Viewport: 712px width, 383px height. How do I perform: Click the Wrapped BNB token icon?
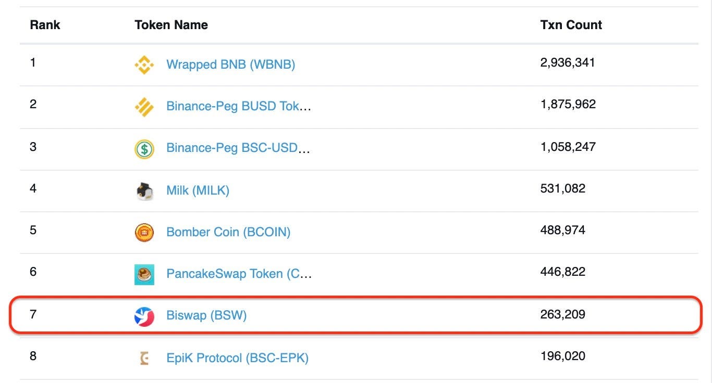pos(144,65)
